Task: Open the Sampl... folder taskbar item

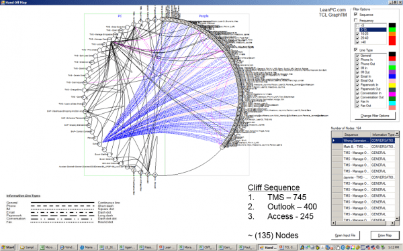Action: (x=28, y=248)
